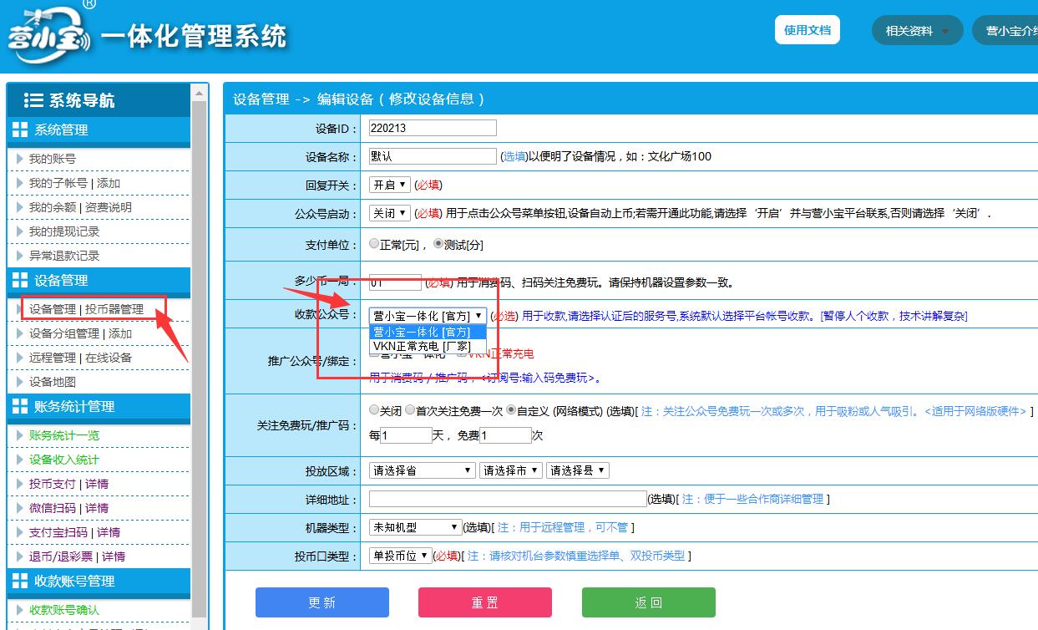Viewport: 1038px width, 630px height.
Task: Open the 请选择省 province dropdown
Action: 423,470
